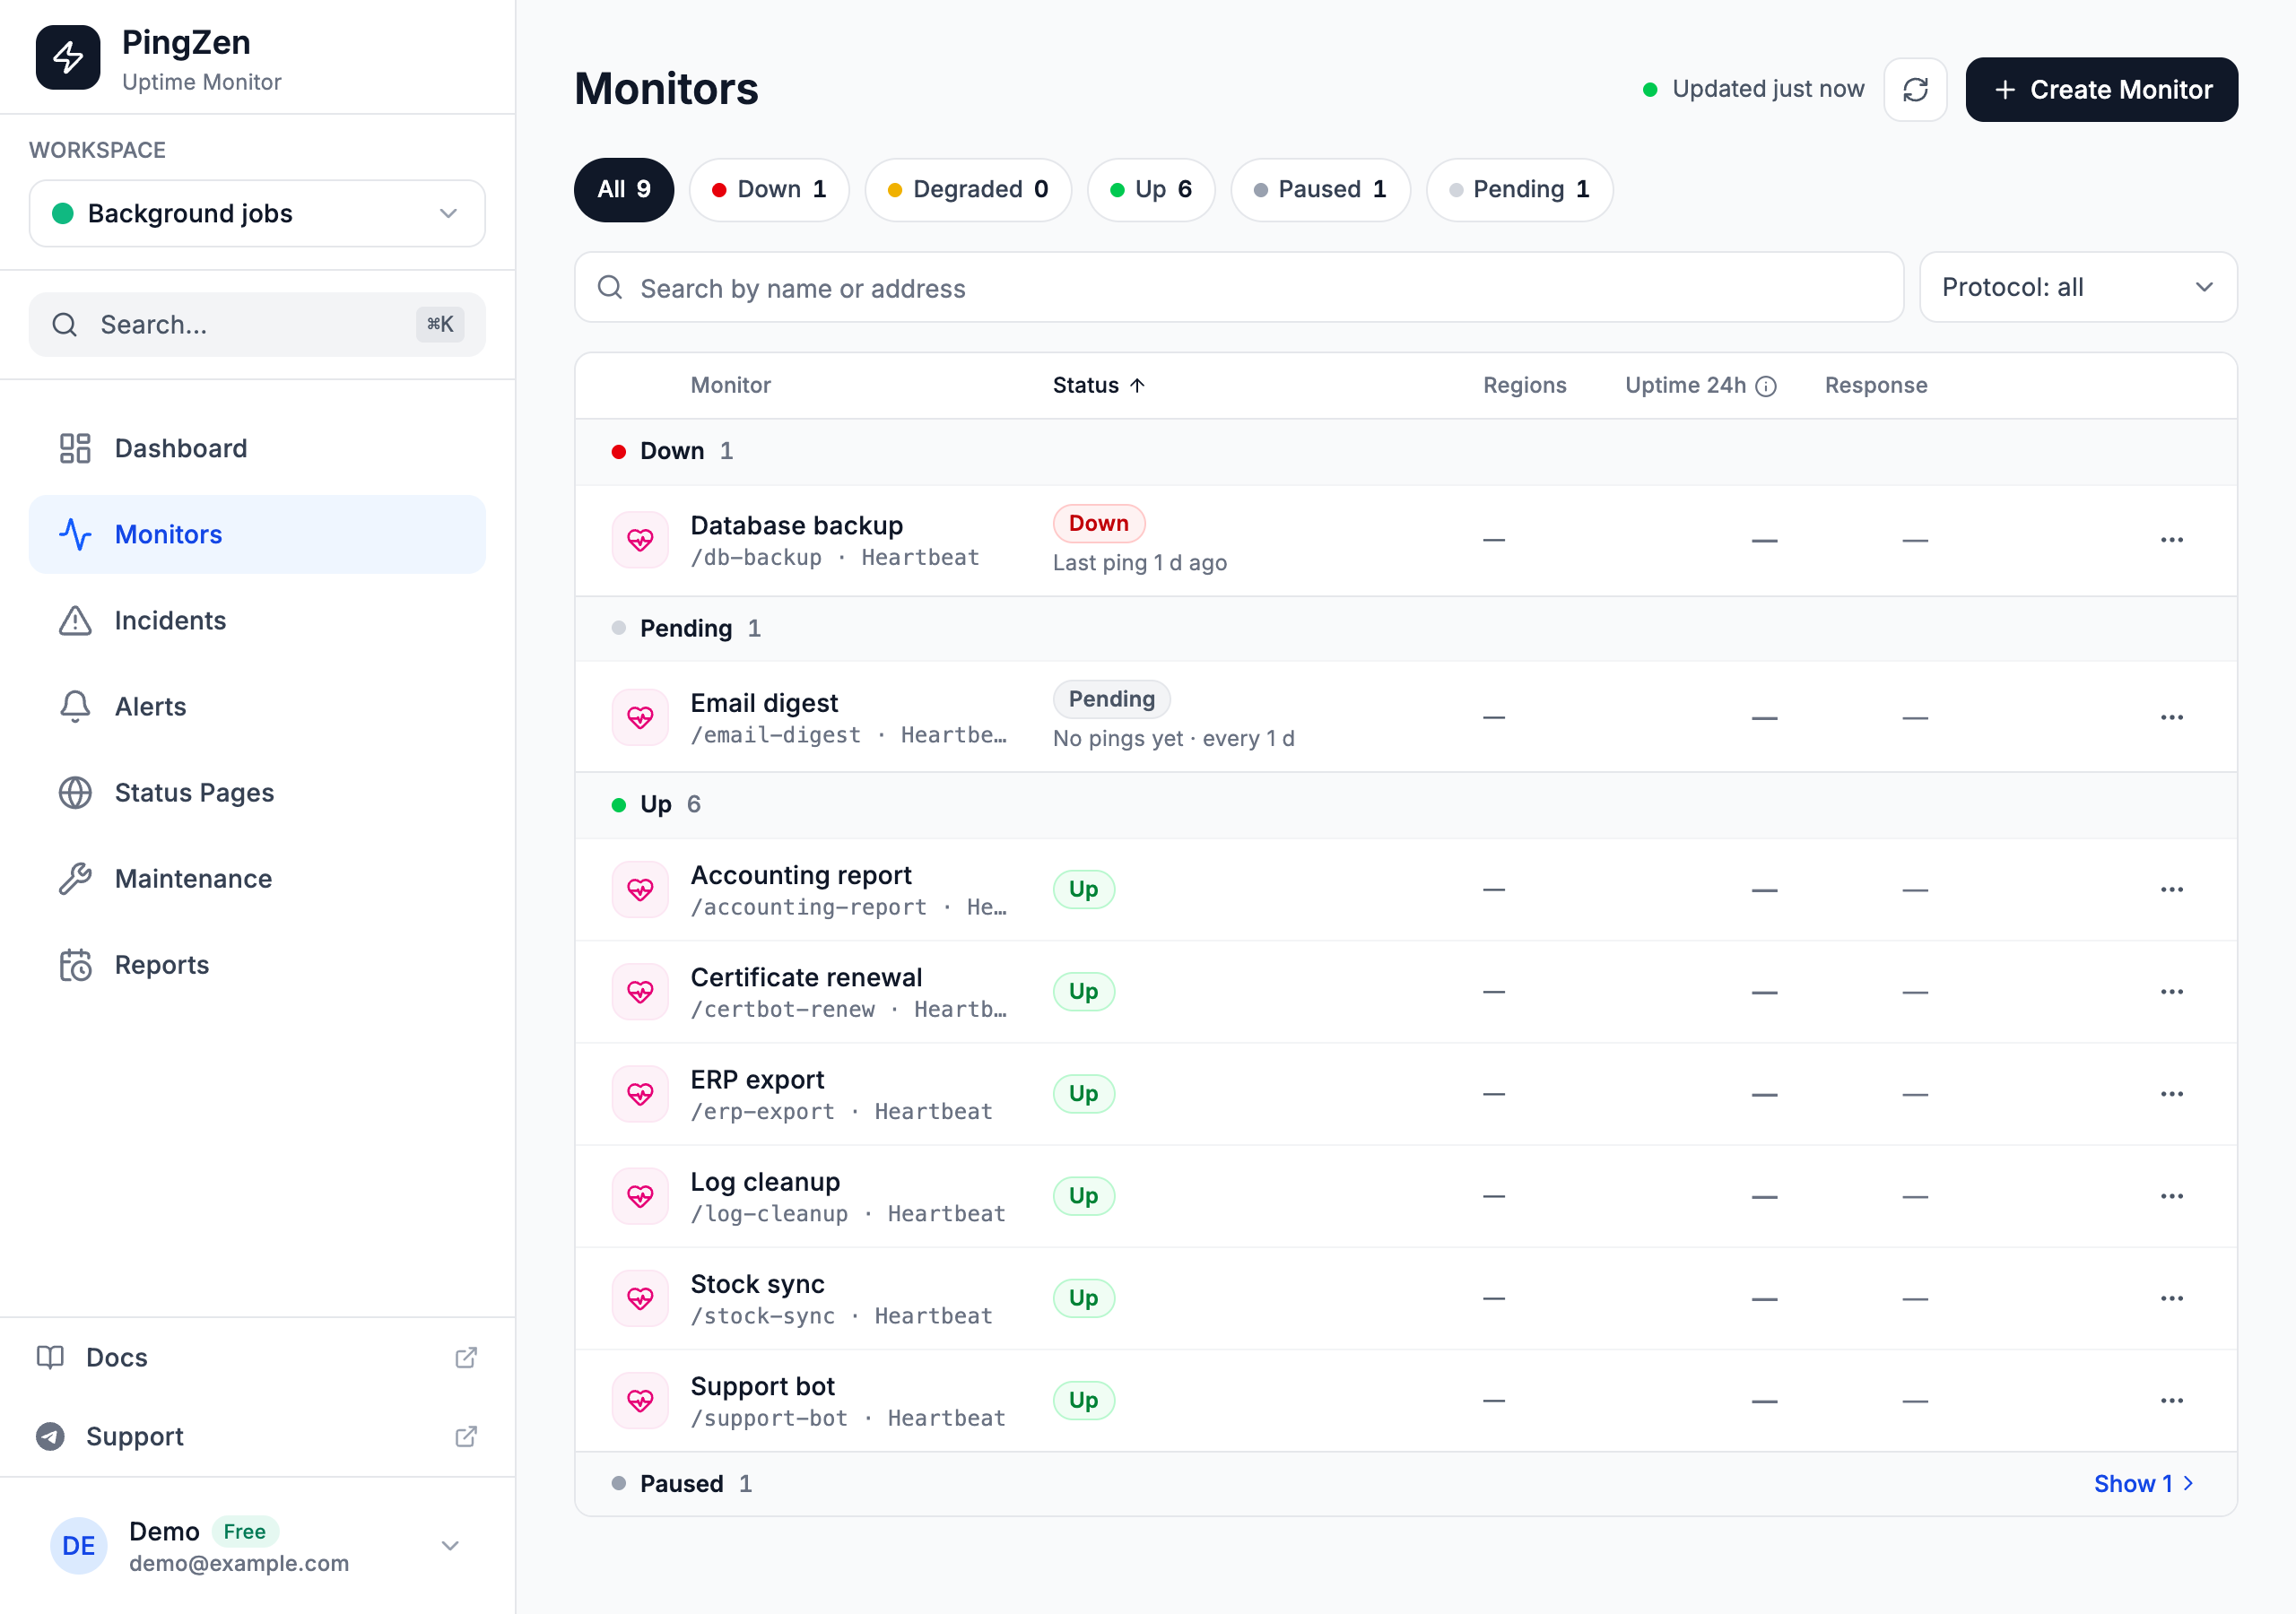The width and height of the screenshot is (2296, 1614).
Task: Open the Background jobs workspace dropdown
Action: (257, 213)
